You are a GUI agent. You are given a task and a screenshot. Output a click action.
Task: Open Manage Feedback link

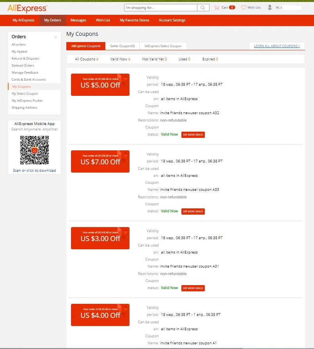[25, 72]
